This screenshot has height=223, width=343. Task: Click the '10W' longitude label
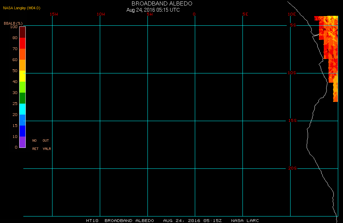[x=101, y=14]
